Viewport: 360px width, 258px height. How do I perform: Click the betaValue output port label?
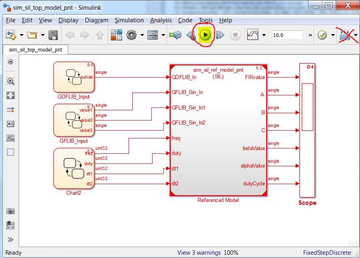coord(254,148)
